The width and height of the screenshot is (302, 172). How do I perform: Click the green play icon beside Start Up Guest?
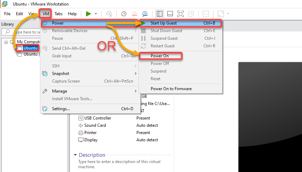click(x=143, y=23)
